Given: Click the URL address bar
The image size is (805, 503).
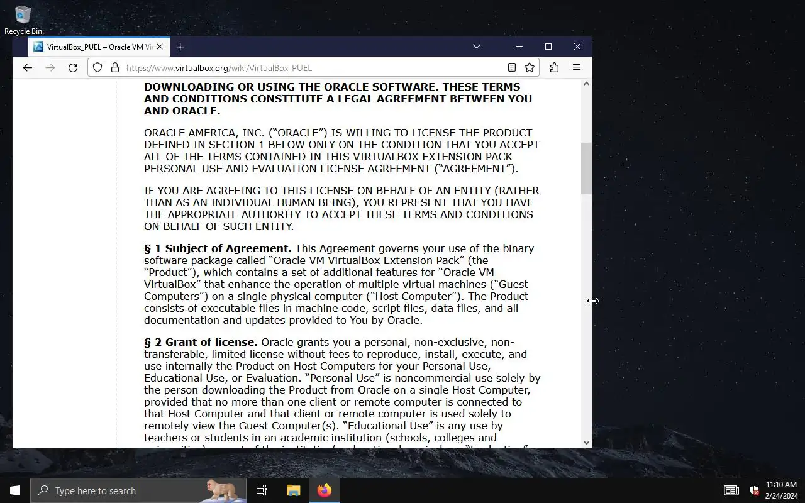Looking at the screenshot, I should pyautogui.click(x=313, y=68).
